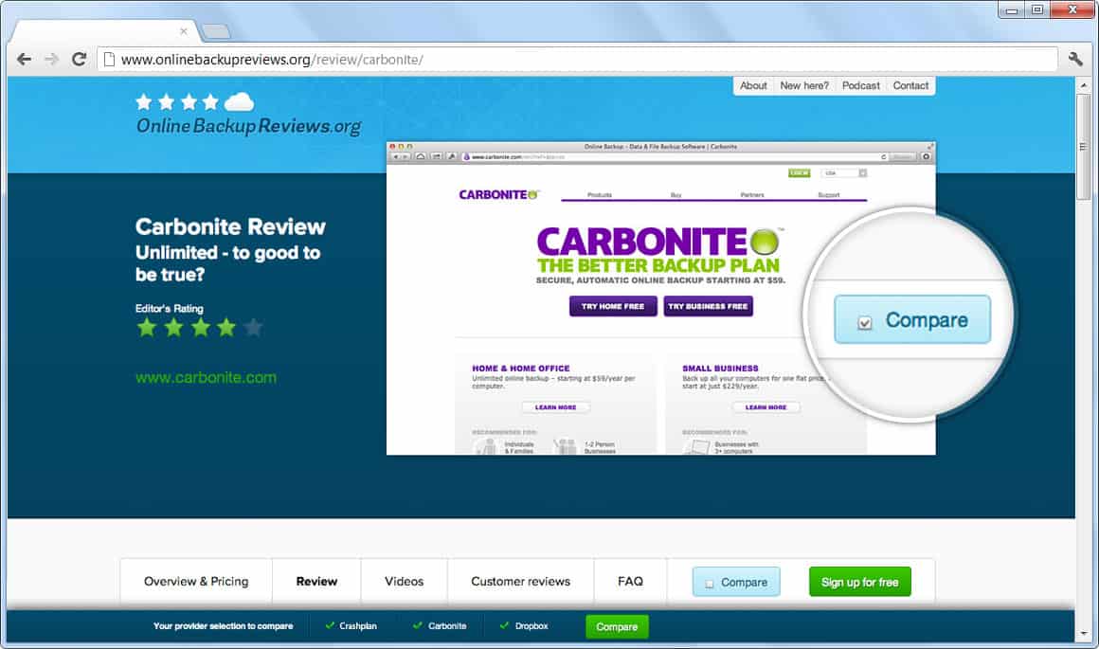Go to the Podcast page

pos(860,85)
